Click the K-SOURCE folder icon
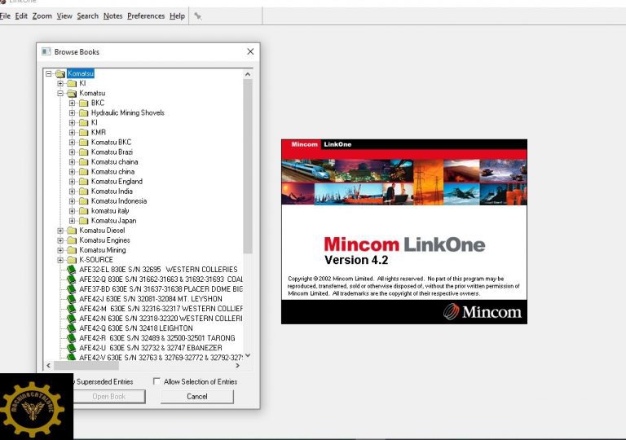The width and height of the screenshot is (626, 440). [x=72, y=260]
